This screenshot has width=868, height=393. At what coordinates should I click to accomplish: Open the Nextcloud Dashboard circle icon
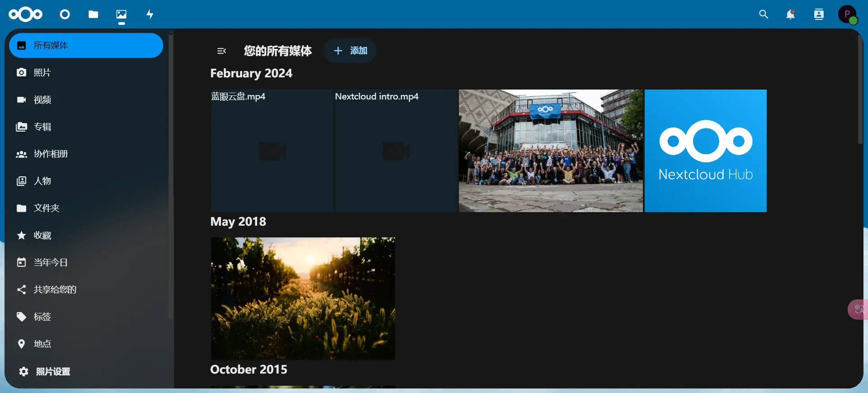[x=65, y=14]
